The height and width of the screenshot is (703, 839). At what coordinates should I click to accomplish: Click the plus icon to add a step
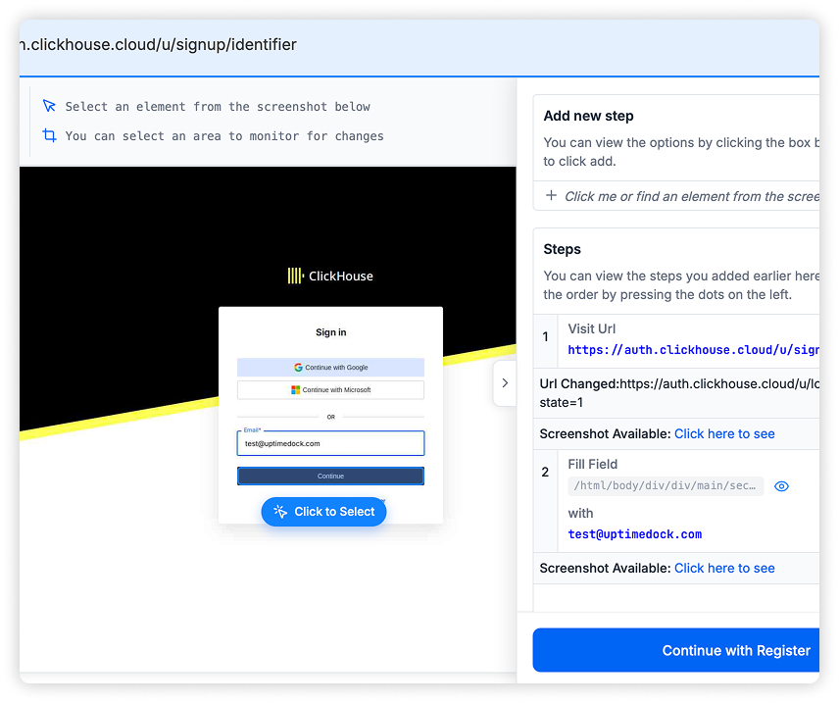[550, 196]
